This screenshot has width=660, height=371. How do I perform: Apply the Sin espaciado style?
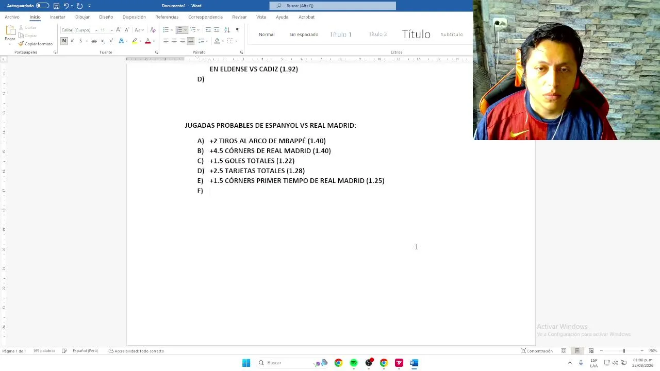coord(304,35)
